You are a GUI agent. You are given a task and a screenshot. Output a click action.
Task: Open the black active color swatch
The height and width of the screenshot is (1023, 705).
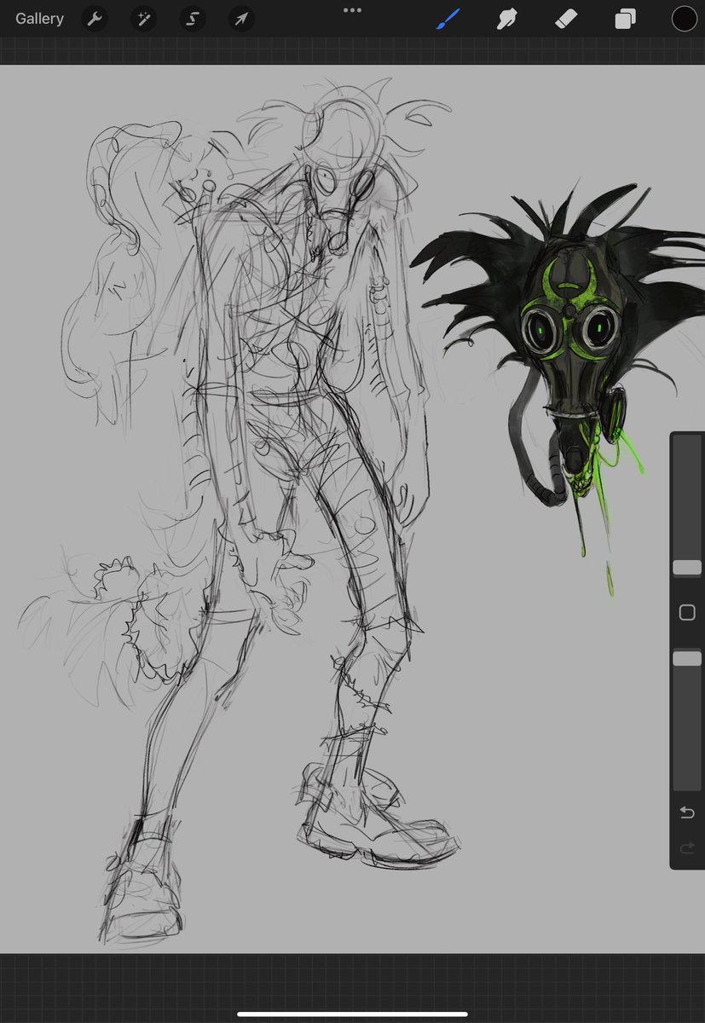point(685,19)
